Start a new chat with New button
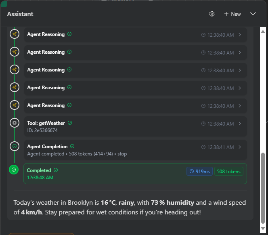This screenshot has width=268, height=235. click(232, 14)
